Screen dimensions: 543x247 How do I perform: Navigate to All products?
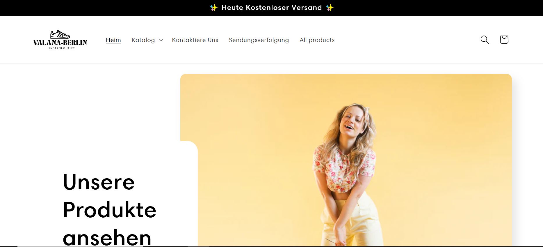tap(317, 40)
